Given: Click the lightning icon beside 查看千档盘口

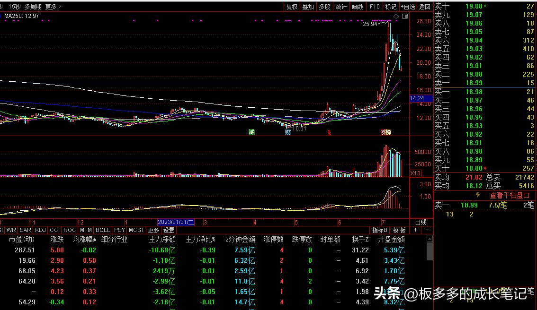Looking at the screenshot, I should [x=479, y=196].
